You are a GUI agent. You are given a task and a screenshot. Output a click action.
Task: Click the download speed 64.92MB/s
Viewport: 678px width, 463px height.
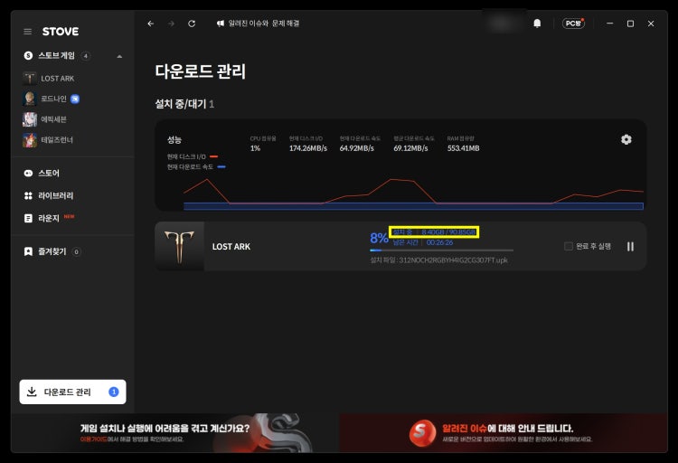tap(357, 148)
